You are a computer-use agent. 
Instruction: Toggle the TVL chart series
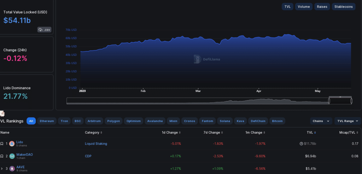287,7
